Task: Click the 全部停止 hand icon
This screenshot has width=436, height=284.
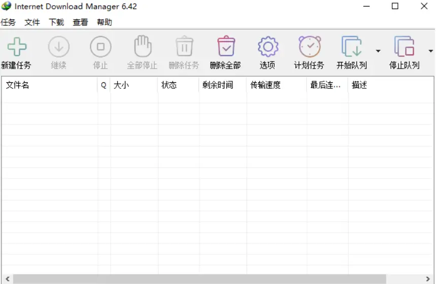Action: [143, 46]
